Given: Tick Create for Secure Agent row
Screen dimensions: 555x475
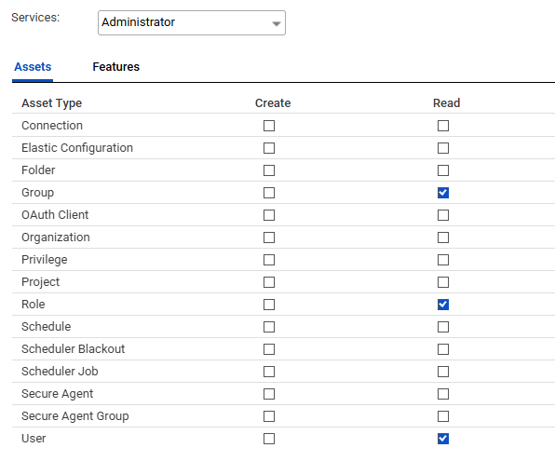Looking at the screenshot, I should click(269, 394).
